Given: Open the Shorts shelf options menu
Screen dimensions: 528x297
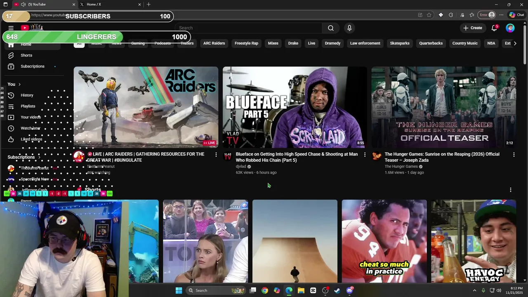Looking at the screenshot, I should coord(511,190).
